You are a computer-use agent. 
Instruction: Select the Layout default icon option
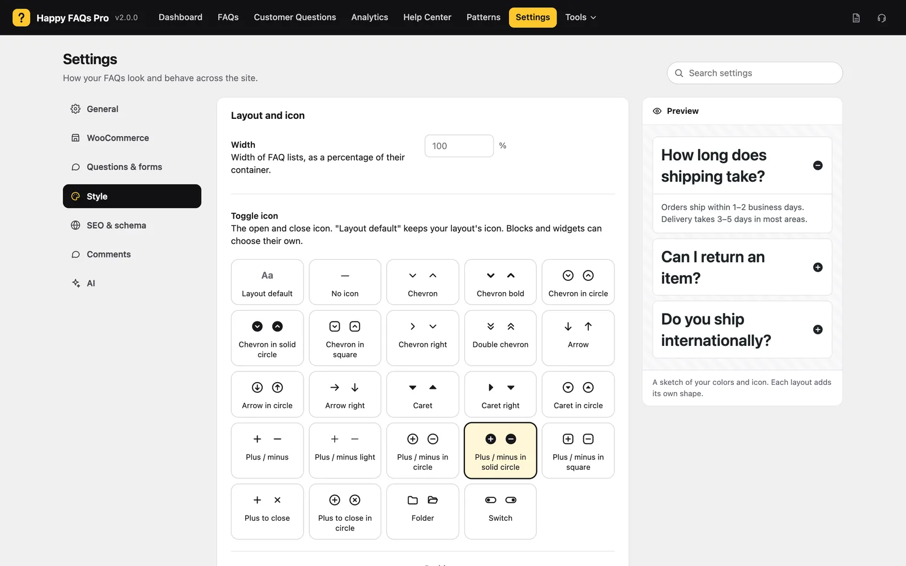point(267,282)
